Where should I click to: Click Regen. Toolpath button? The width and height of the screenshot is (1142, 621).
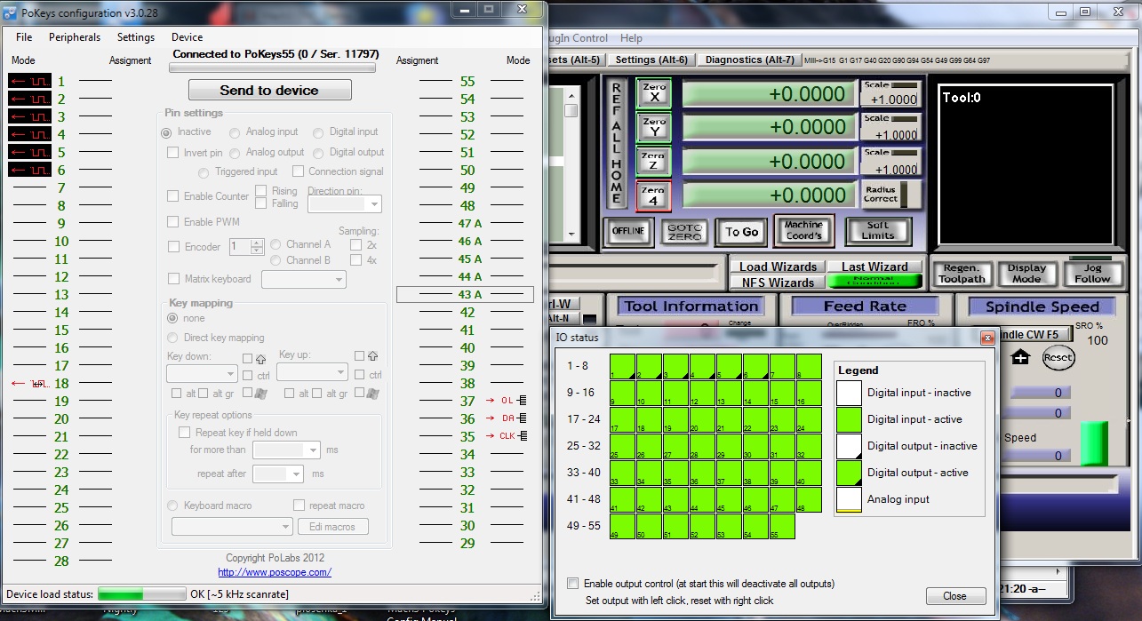click(x=962, y=274)
